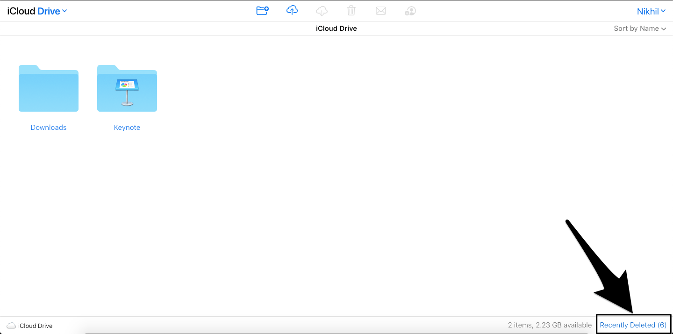Click the Keynote folder name label
Screen dimensions: 673x334
pos(127,128)
